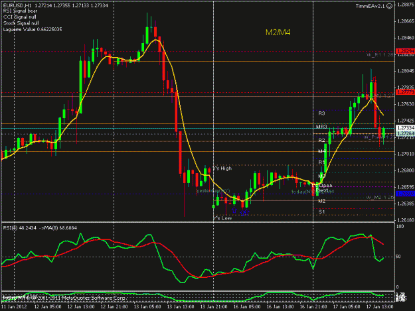Click the blue 1.26507 price tag

coord(405,194)
